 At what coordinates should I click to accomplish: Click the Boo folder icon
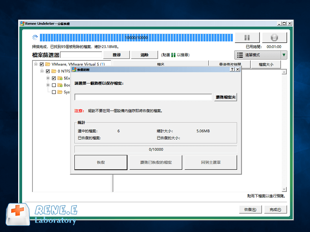tap(60, 85)
